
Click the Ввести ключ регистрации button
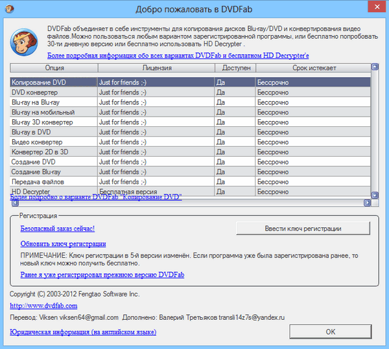303,229
